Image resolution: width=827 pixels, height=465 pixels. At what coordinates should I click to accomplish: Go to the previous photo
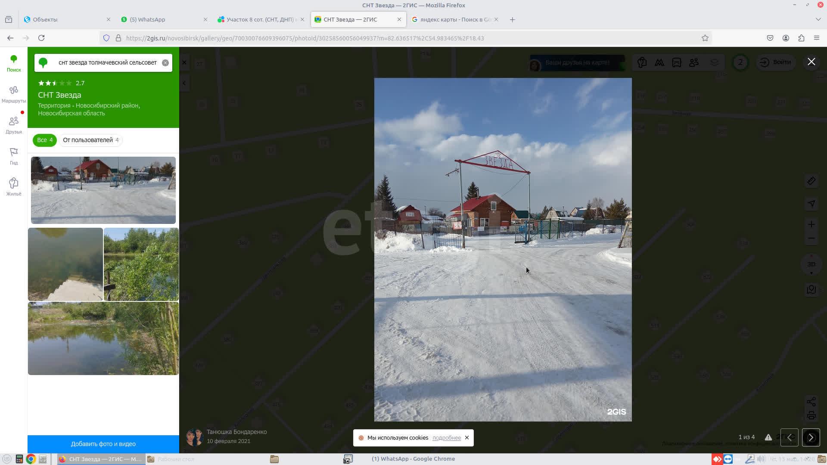pyautogui.click(x=790, y=438)
